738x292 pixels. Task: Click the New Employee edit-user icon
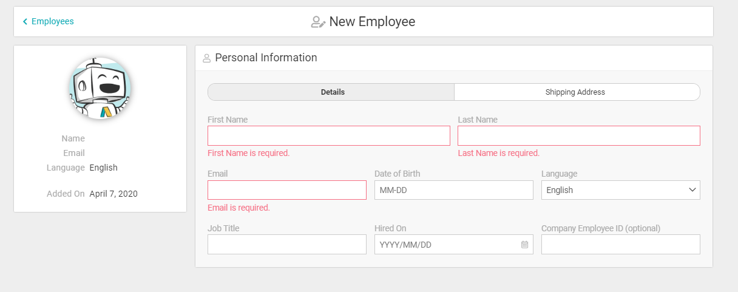(x=318, y=22)
